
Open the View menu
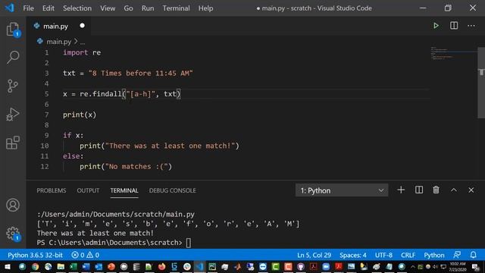click(108, 8)
